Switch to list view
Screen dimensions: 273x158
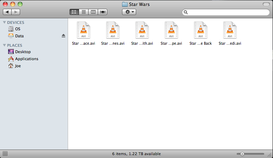pyautogui.click(x=84, y=12)
